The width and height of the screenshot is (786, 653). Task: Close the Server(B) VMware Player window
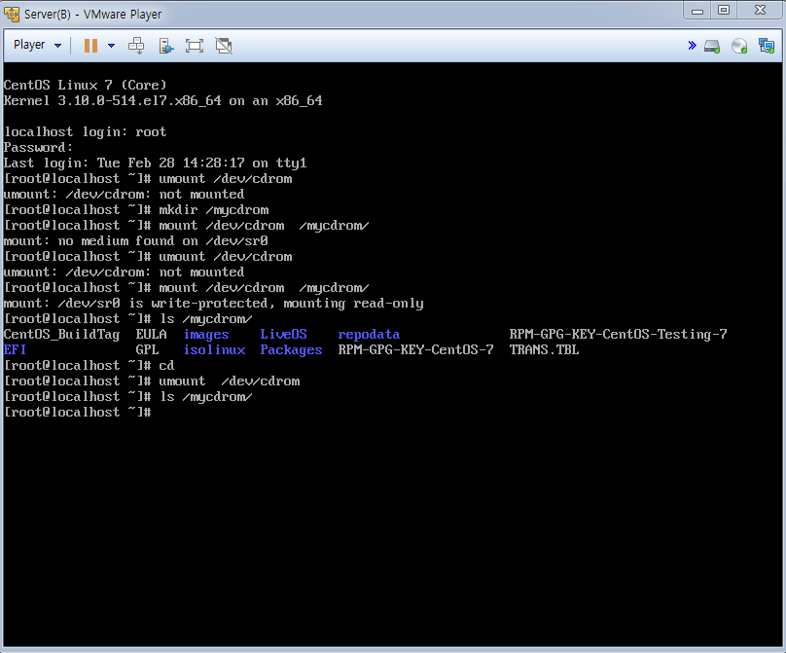pyautogui.click(x=760, y=11)
